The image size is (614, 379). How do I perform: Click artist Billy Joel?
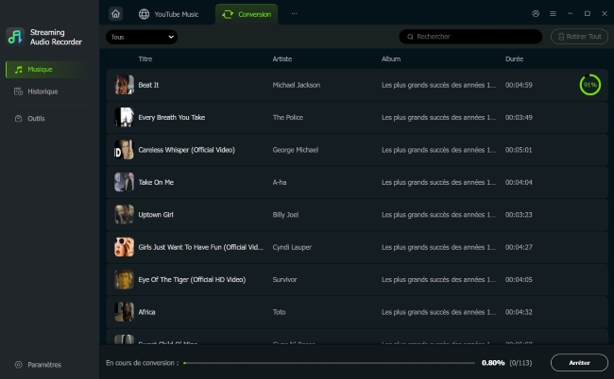tap(285, 215)
